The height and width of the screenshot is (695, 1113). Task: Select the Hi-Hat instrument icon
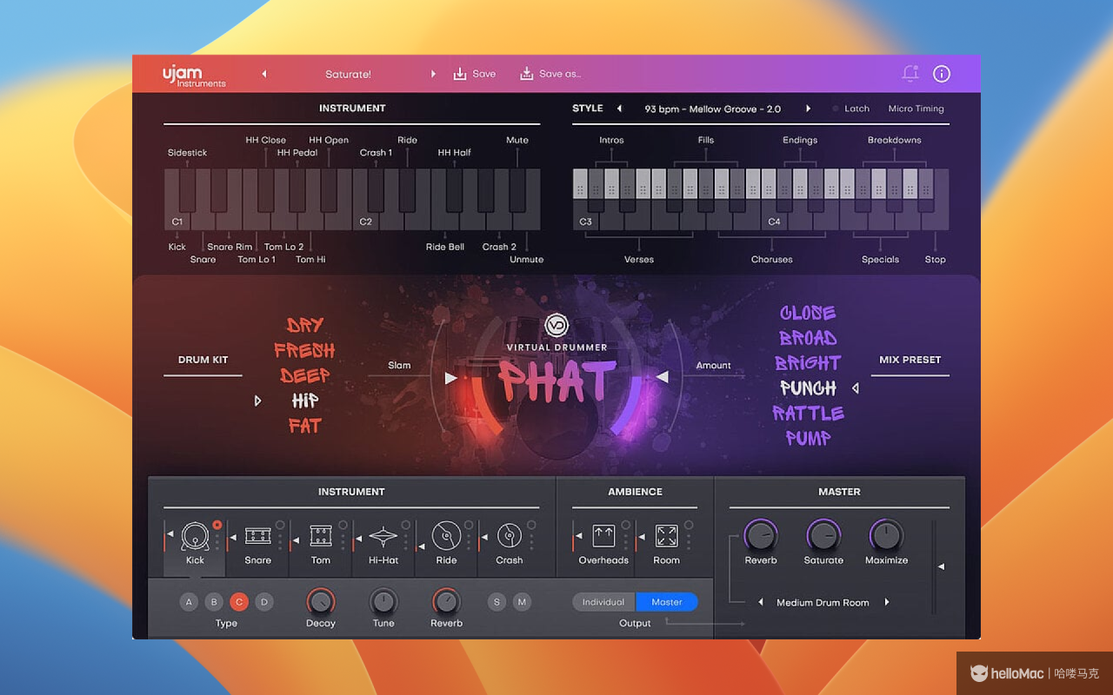pyautogui.click(x=383, y=537)
